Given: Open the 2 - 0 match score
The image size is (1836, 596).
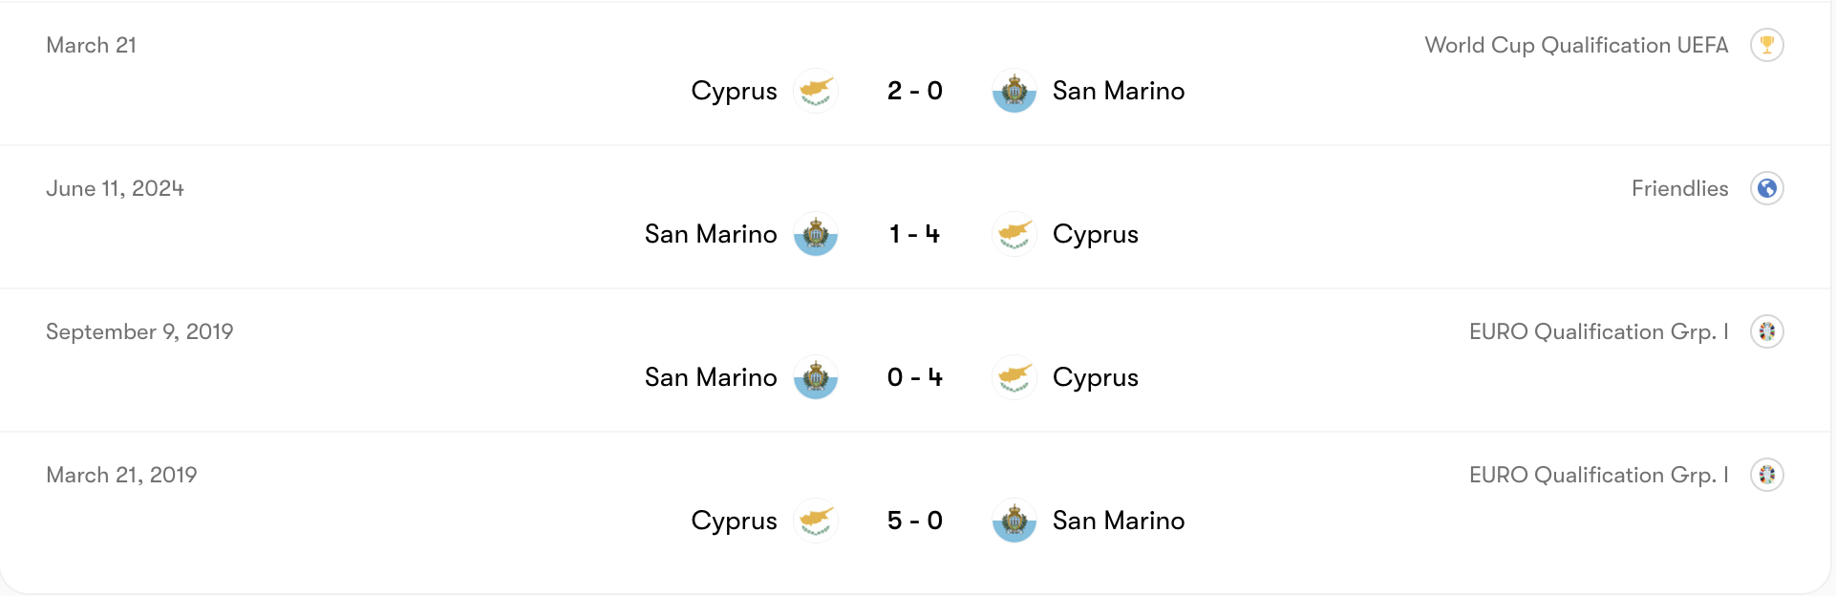Looking at the screenshot, I should [x=915, y=91].
